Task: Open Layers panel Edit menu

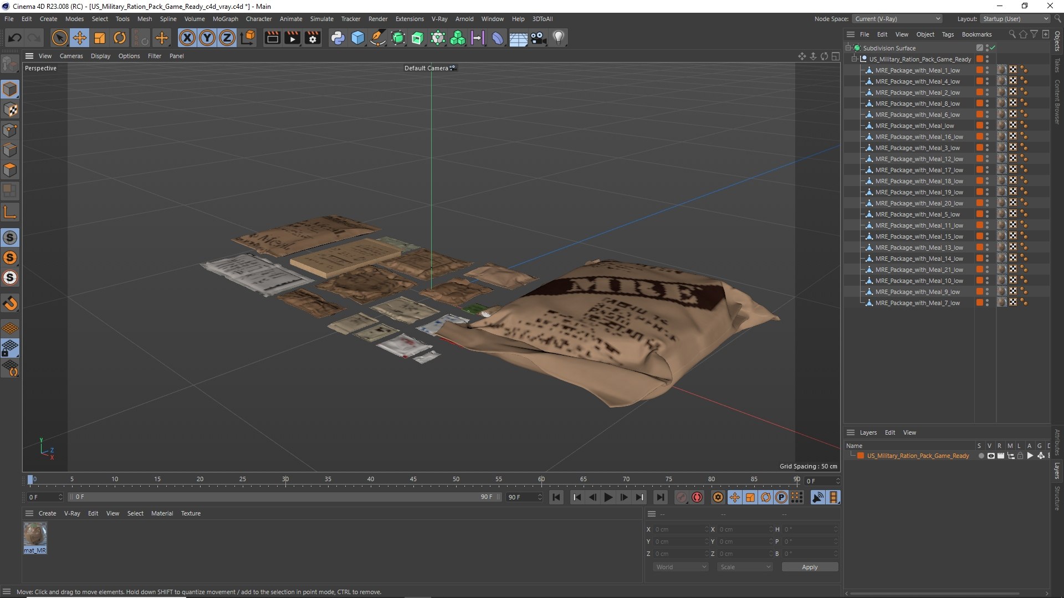Action: pos(889,432)
